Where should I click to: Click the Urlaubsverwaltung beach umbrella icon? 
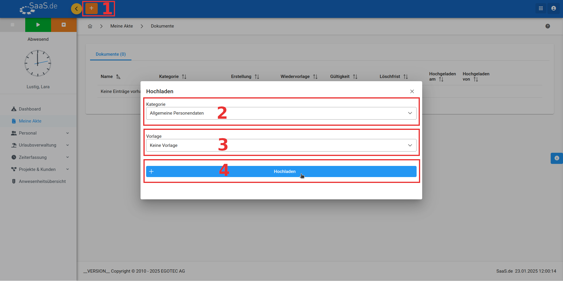(14, 145)
